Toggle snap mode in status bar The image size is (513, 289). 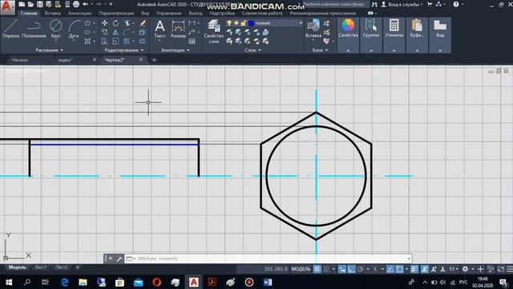pos(326,269)
